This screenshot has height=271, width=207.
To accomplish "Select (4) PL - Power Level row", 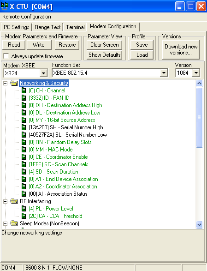I will [51, 209].
